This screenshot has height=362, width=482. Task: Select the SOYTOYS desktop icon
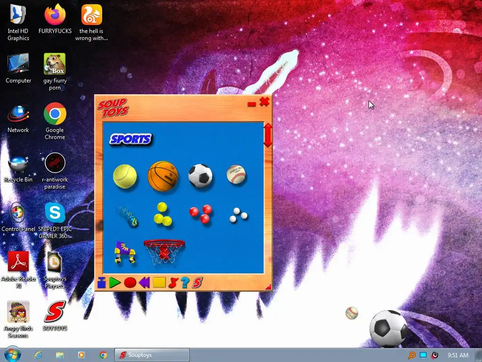[55, 316]
